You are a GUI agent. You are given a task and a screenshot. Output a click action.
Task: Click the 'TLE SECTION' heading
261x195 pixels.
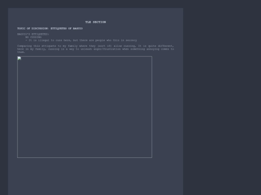[96, 22]
